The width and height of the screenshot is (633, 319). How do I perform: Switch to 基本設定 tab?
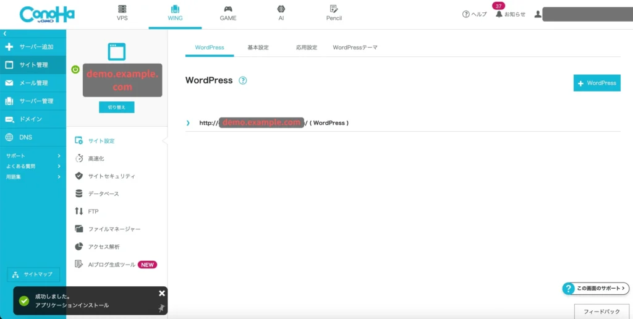point(258,47)
